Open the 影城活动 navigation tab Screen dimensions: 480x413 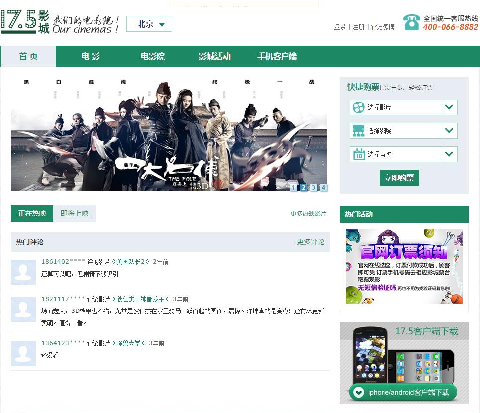(214, 56)
